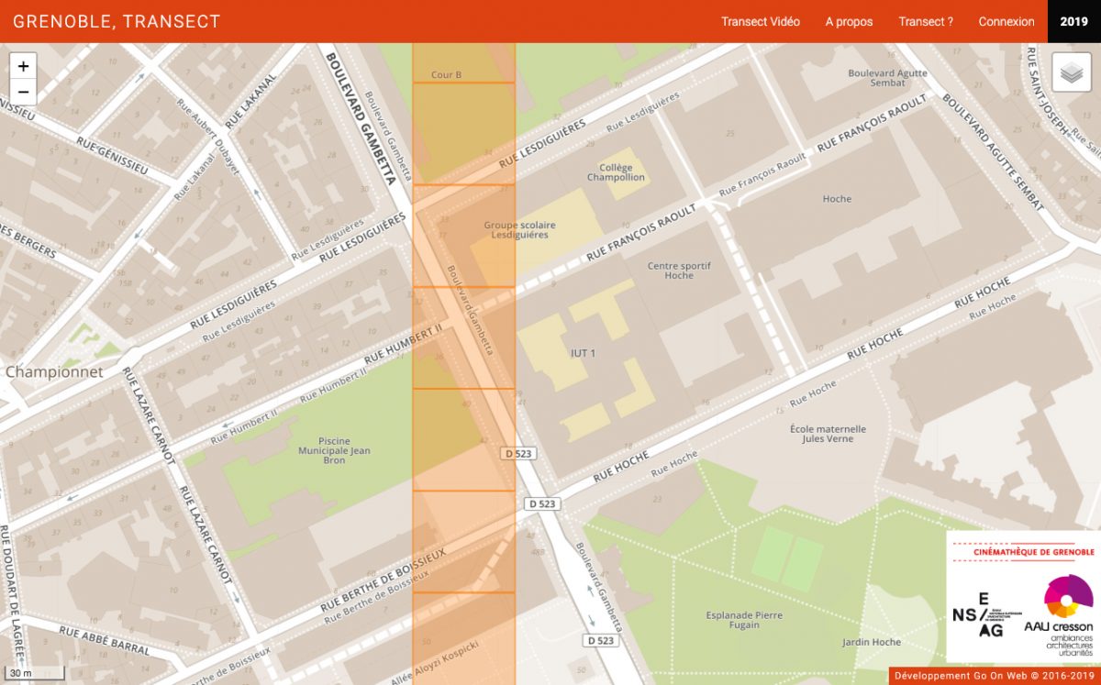Click the Développement Go On Web credit

click(995, 676)
